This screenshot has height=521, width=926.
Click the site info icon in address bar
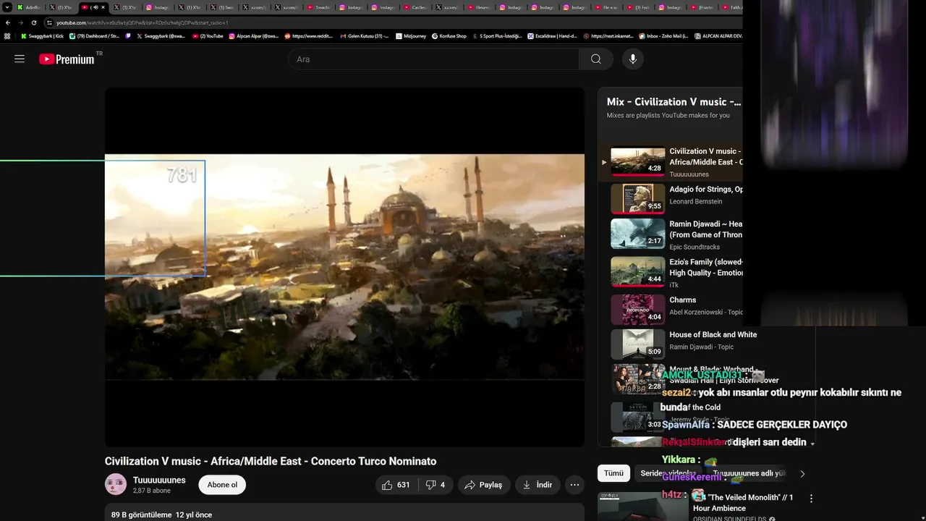[49, 22]
